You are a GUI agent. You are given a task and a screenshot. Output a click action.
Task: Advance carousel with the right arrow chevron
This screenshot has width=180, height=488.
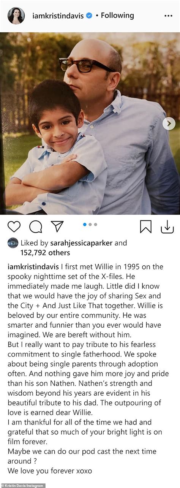[x=169, y=124]
